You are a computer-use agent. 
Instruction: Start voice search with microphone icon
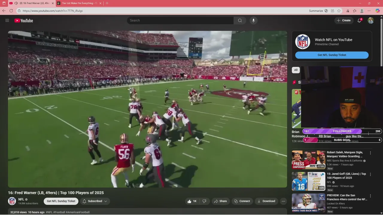tap(253, 20)
